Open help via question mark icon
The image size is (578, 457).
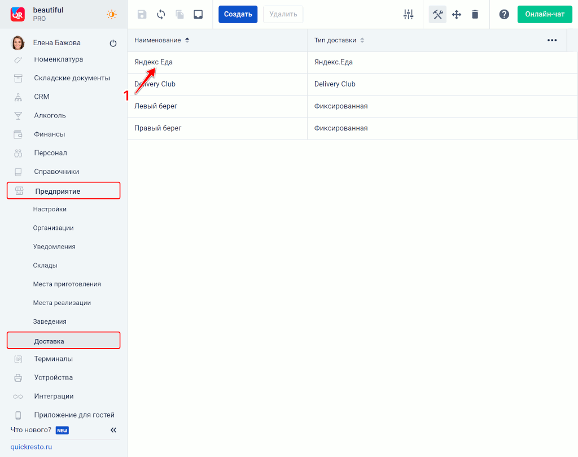point(504,14)
